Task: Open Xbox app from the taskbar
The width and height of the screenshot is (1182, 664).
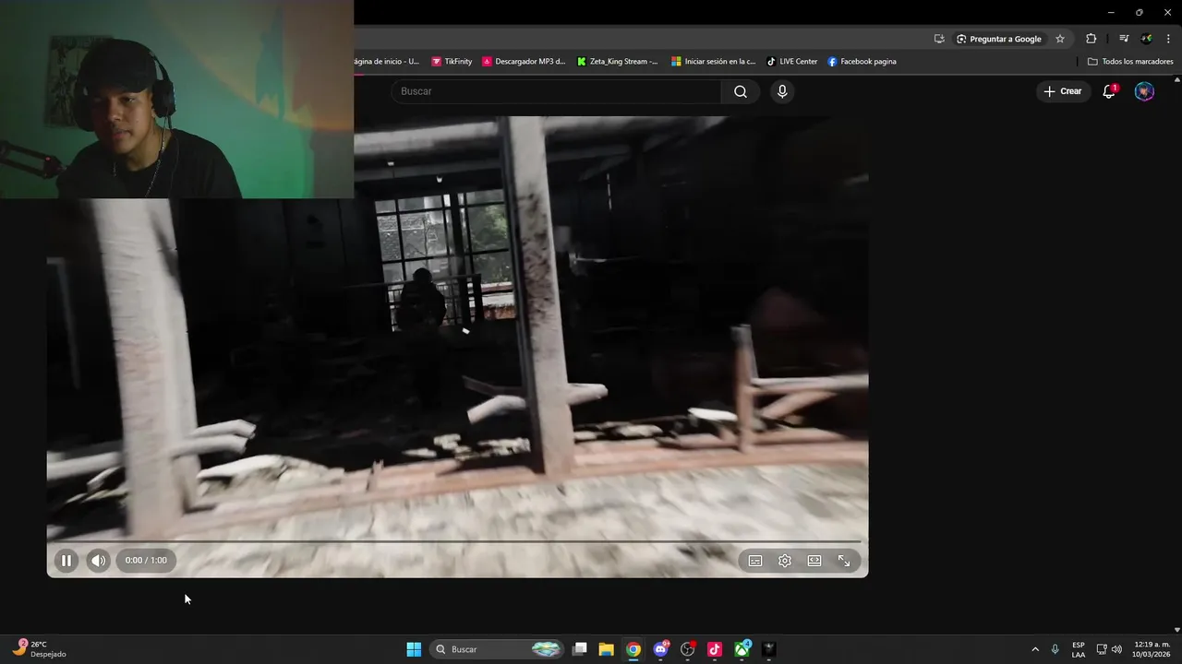Action: point(742,649)
